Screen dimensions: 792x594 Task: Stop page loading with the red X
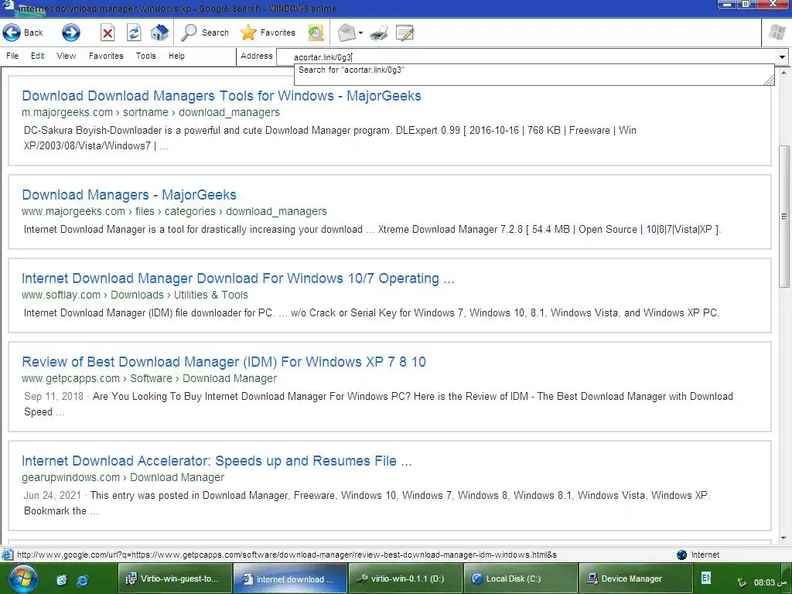tap(107, 32)
